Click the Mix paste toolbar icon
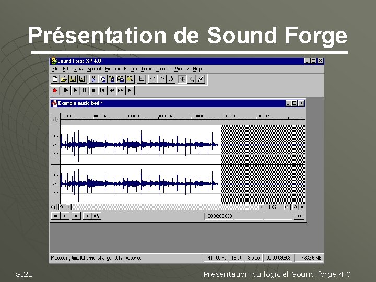 tap(121, 79)
